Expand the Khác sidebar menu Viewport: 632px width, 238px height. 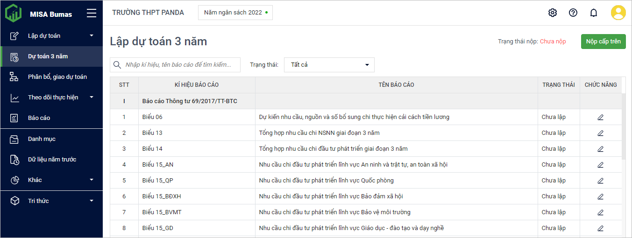click(51, 180)
